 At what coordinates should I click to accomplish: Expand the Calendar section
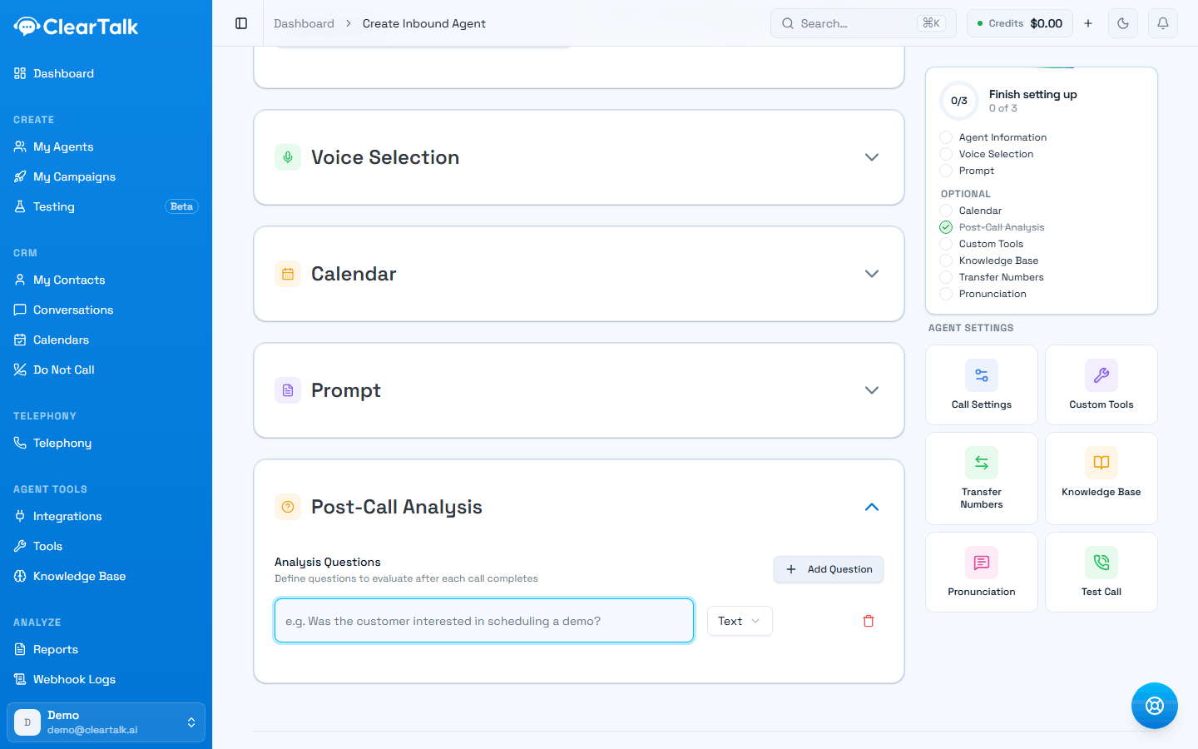(872, 274)
